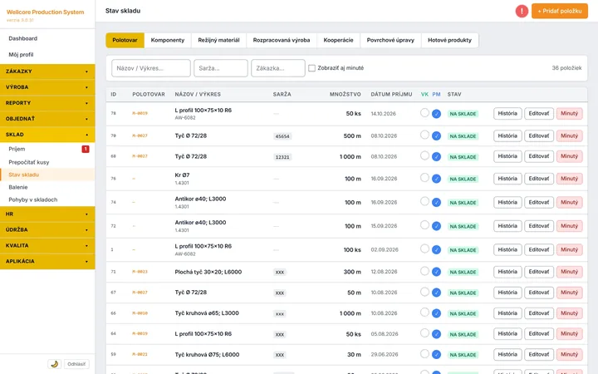Image resolution: width=598 pixels, height=374 pixels.
Task: Click the Pridať položku button
Action: pos(560,11)
